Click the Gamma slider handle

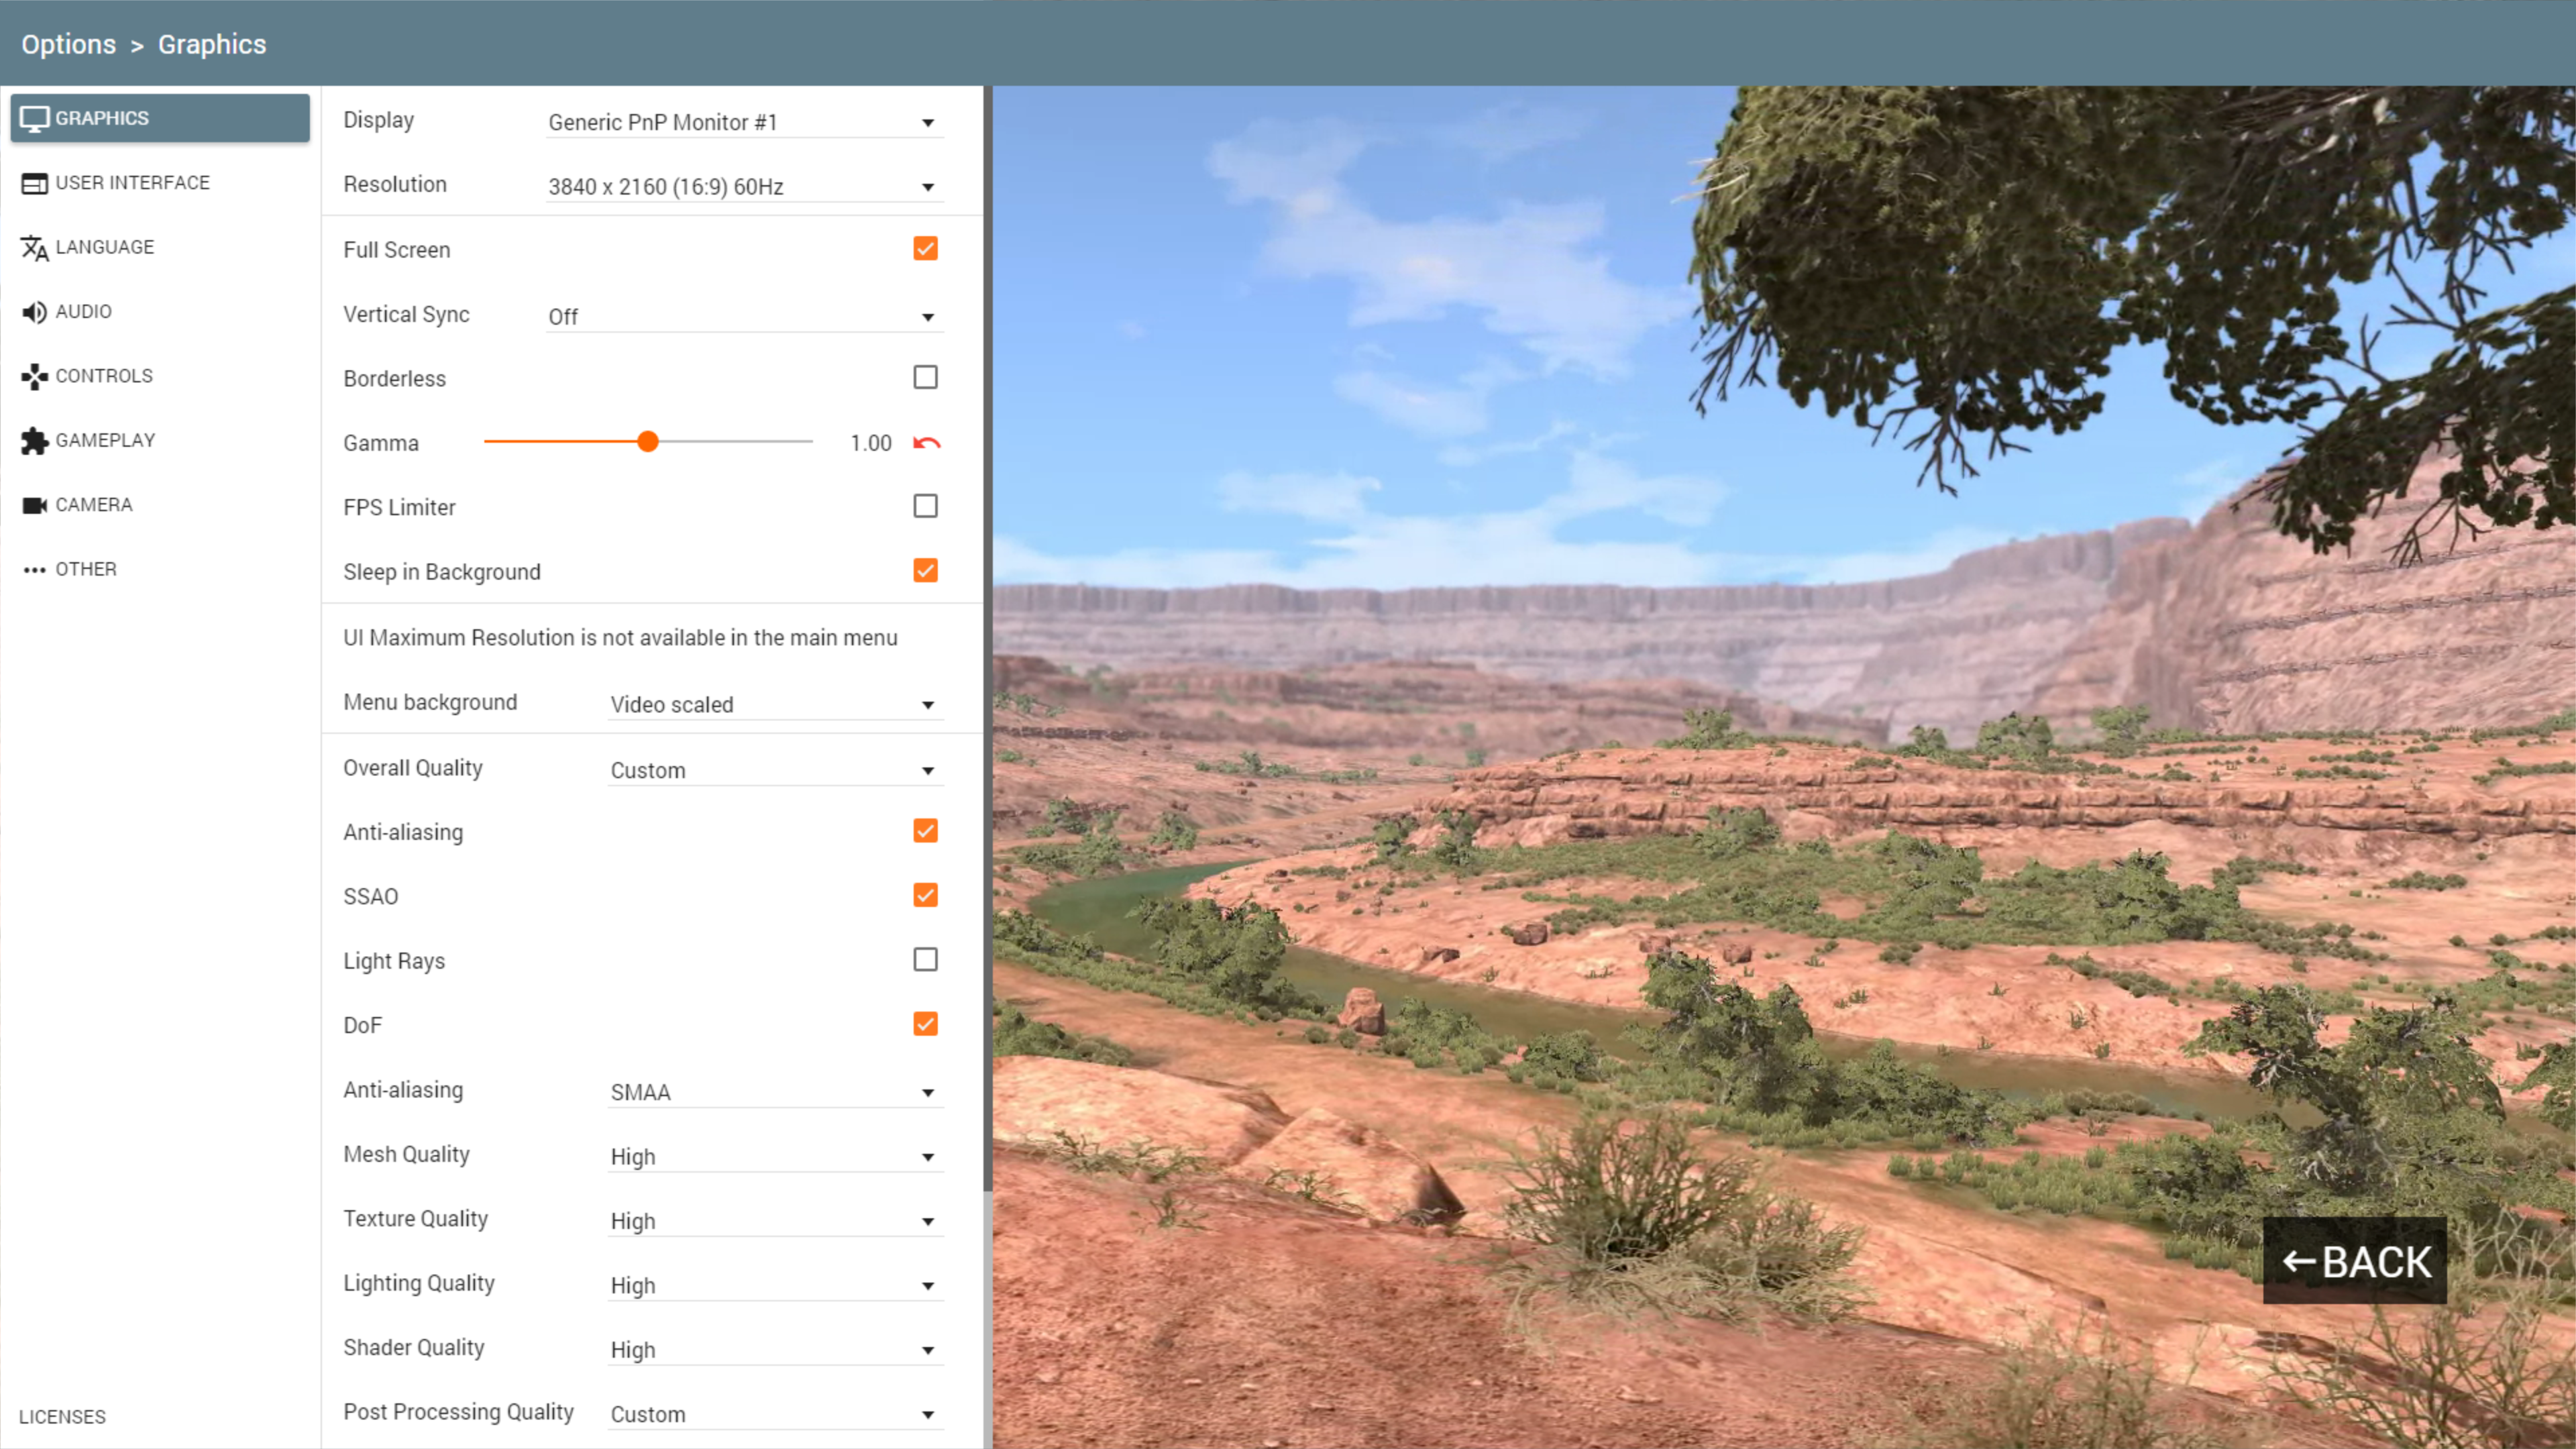[x=648, y=441]
